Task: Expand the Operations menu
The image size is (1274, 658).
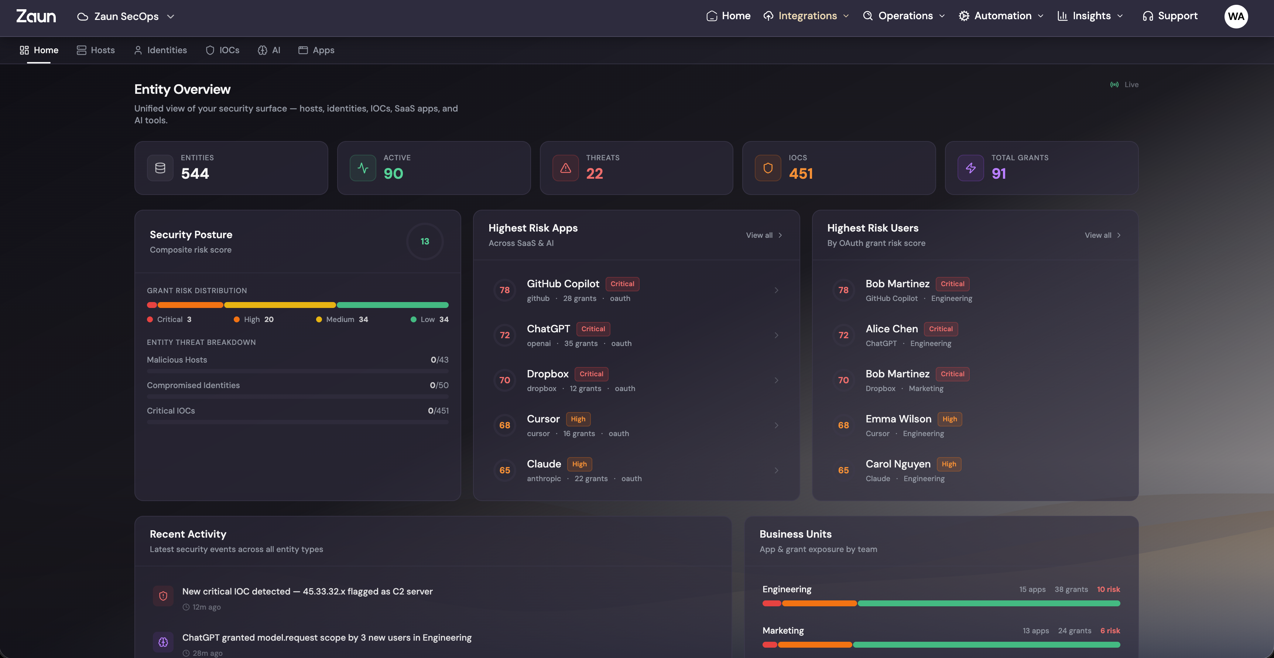Action: point(905,16)
